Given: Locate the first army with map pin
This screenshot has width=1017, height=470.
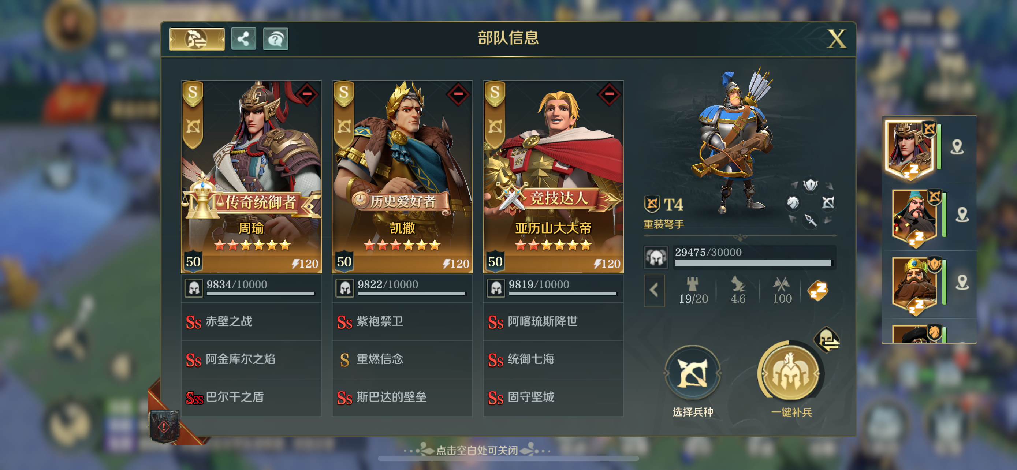Looking at the screenshot, I should pos(957,147).
